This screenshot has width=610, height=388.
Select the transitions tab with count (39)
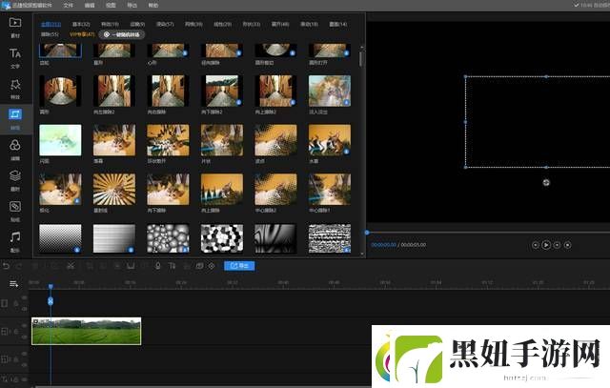pyautogui.click(x=193, y=24)
